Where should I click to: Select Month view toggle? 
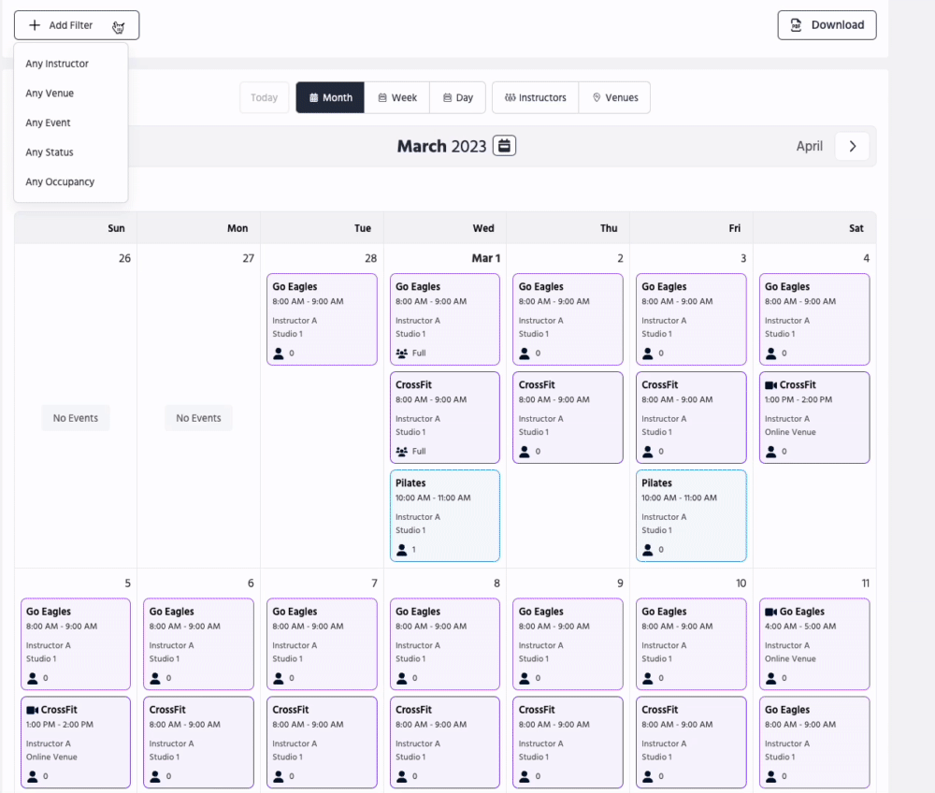click(330, 97)
